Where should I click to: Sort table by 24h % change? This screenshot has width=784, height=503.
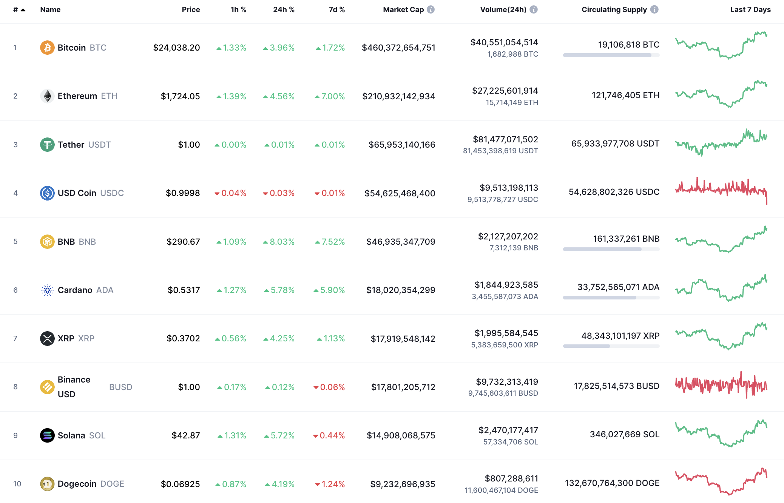point(283,9)
